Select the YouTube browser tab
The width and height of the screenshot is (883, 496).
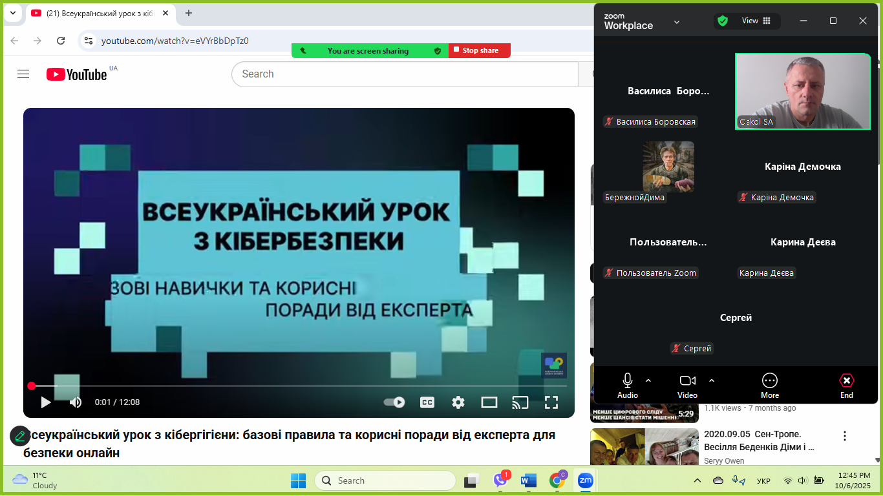pyautogui.click(x=100, y=13)
